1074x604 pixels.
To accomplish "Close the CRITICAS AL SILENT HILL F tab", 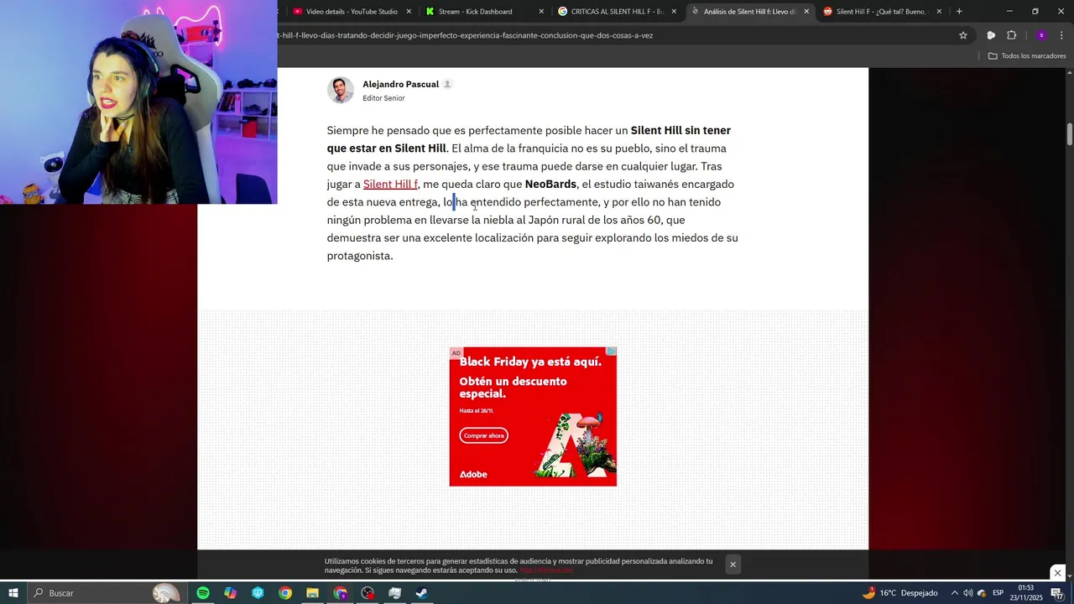I will coord(674,12).
